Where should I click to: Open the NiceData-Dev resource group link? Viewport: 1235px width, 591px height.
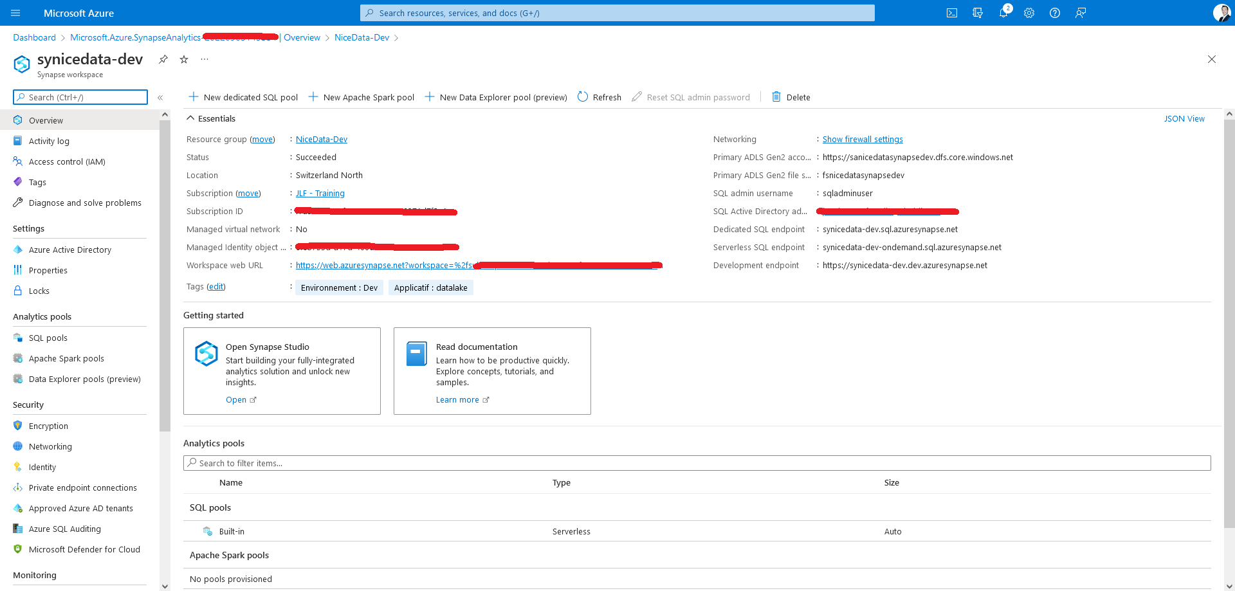pos(322,140)
